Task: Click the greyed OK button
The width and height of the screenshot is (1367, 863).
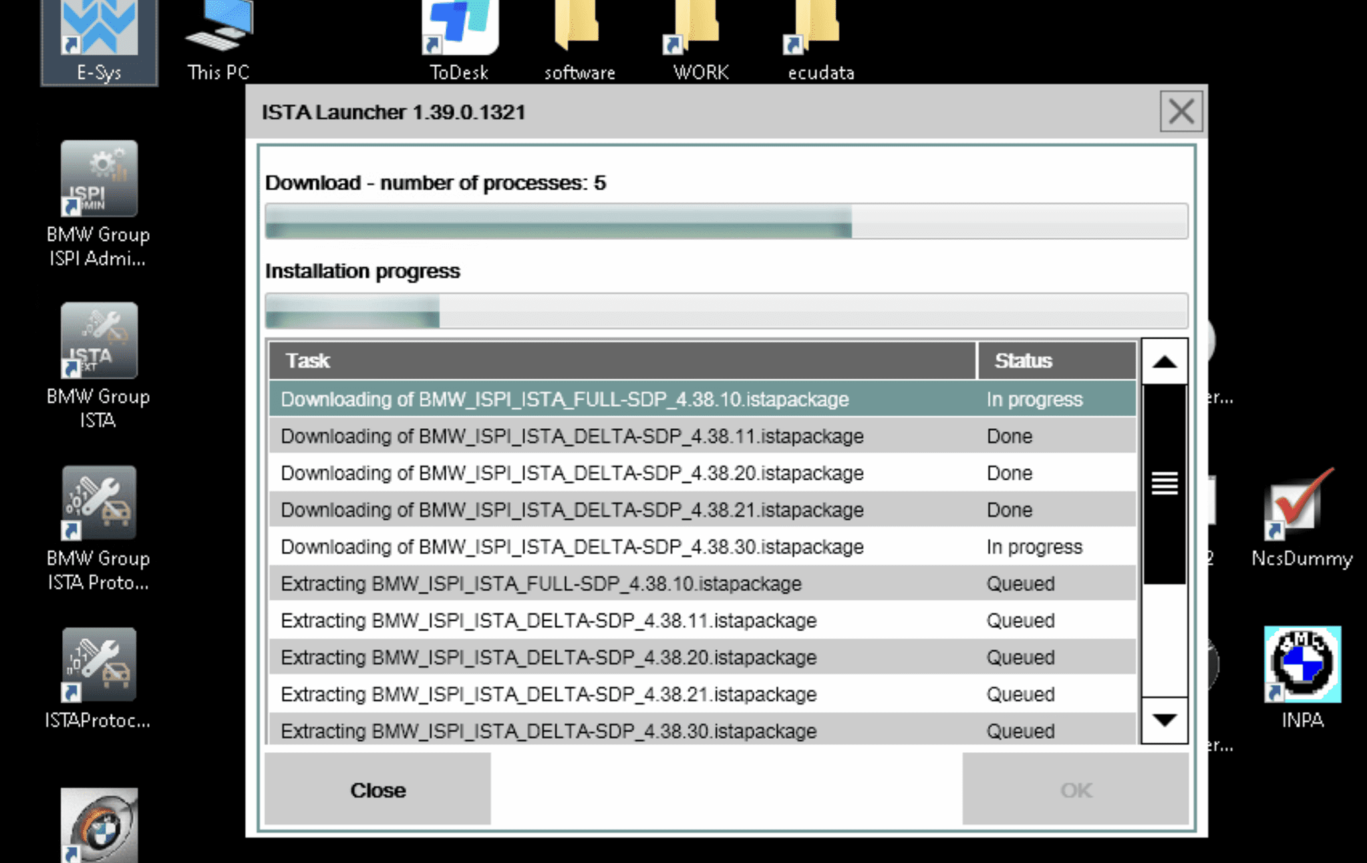Action: tap(1075, 790)
